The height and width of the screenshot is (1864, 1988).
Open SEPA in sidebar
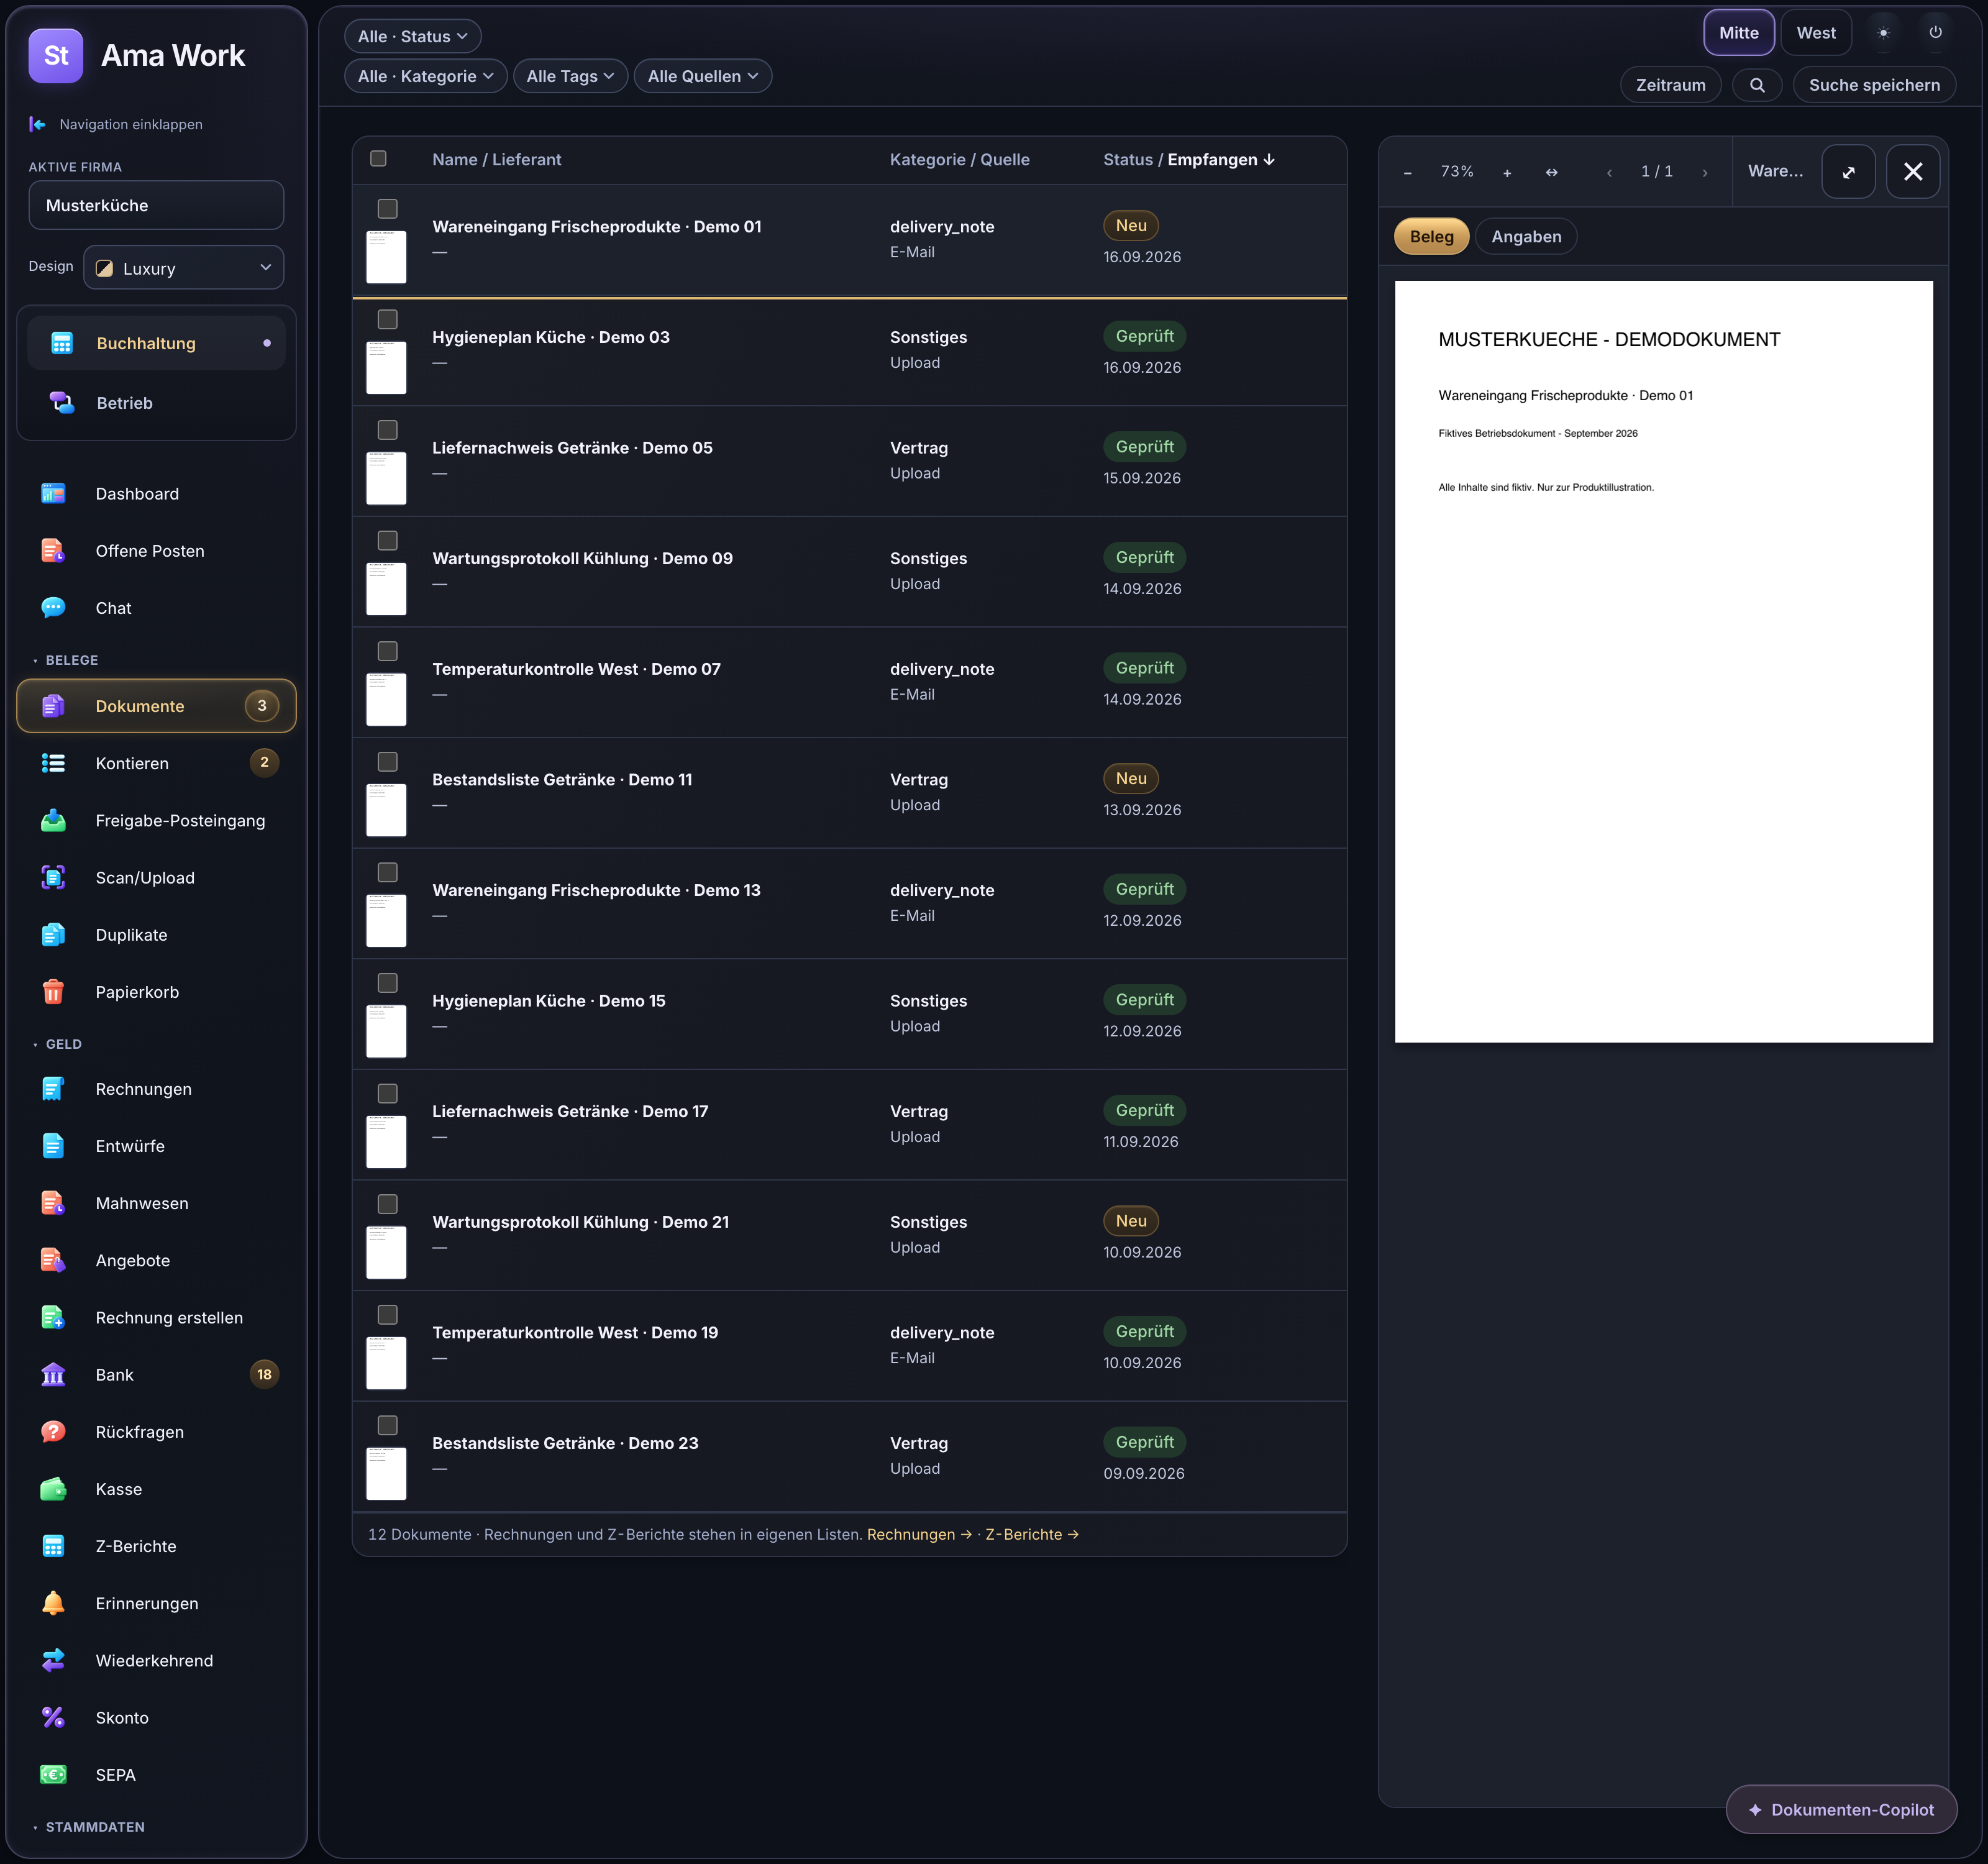[x=156, y=1775]
